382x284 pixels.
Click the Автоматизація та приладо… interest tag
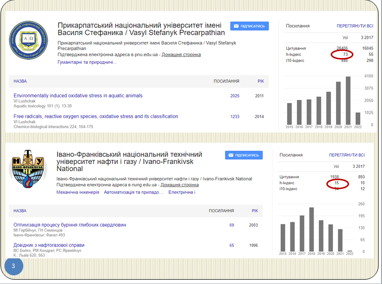133,192
